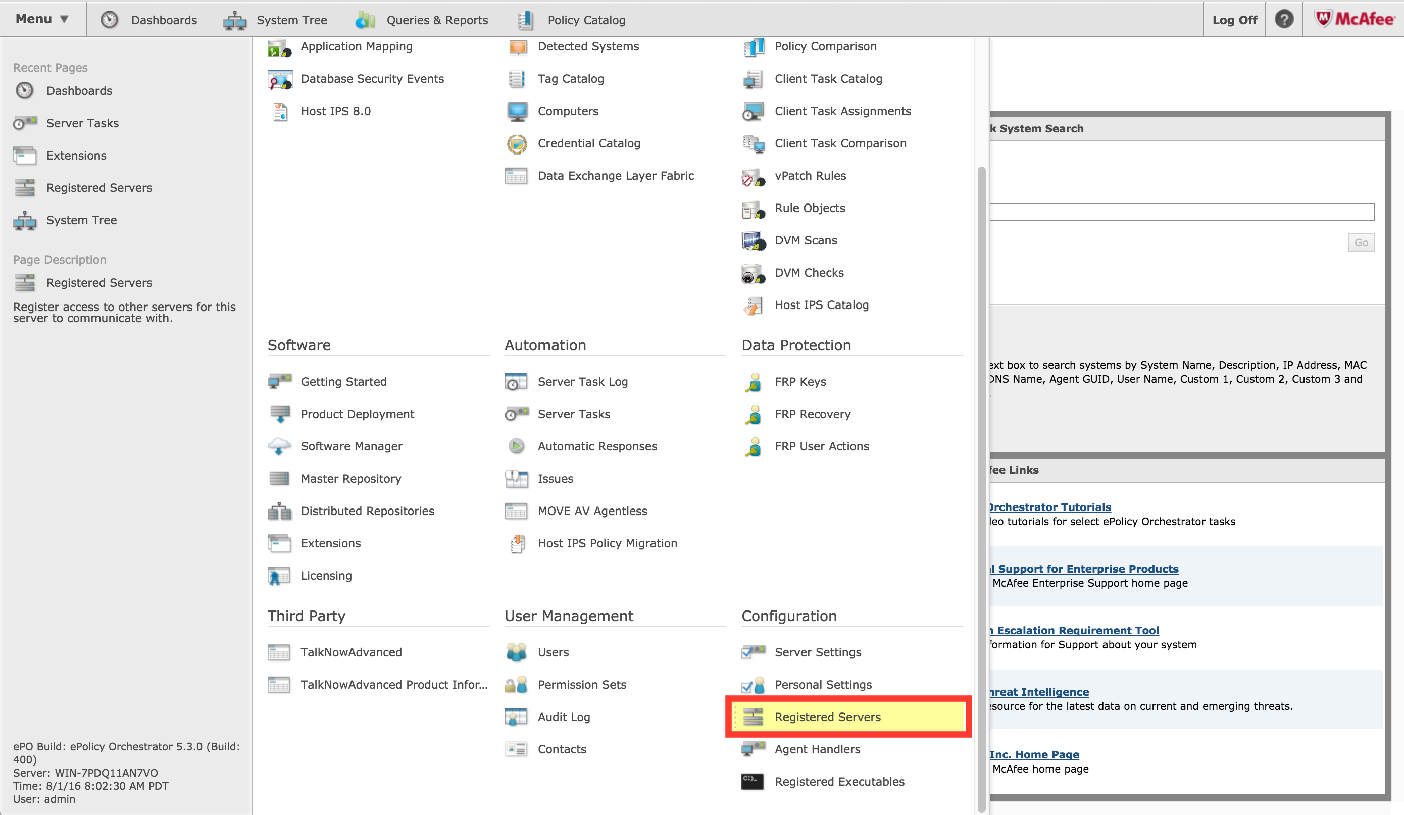Switch to Queries & Reports
The width and height of the screenshot is (1404, 815).
coord(437,20)
